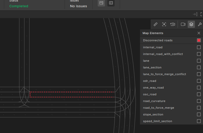The height and width of the screenshot is (133, 203).
Task: Click the focus-on-location icon
Action: (x=164, y=24)
